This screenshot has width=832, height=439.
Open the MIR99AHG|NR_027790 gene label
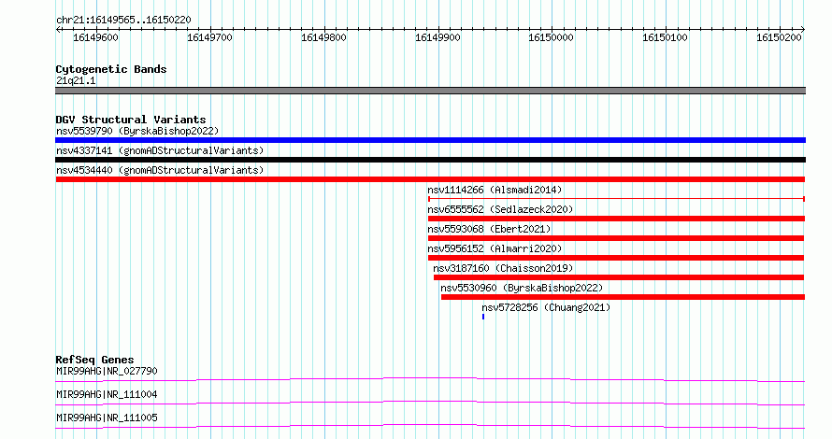107,371
